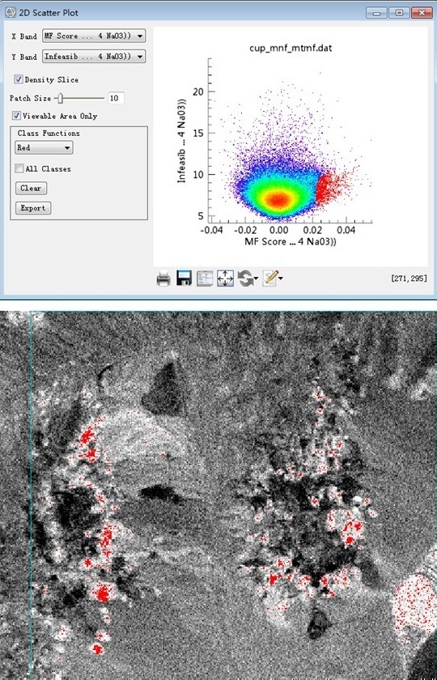Maximize the 2D Scatter Plot window
437x680 pixels.
coord(399,13)
